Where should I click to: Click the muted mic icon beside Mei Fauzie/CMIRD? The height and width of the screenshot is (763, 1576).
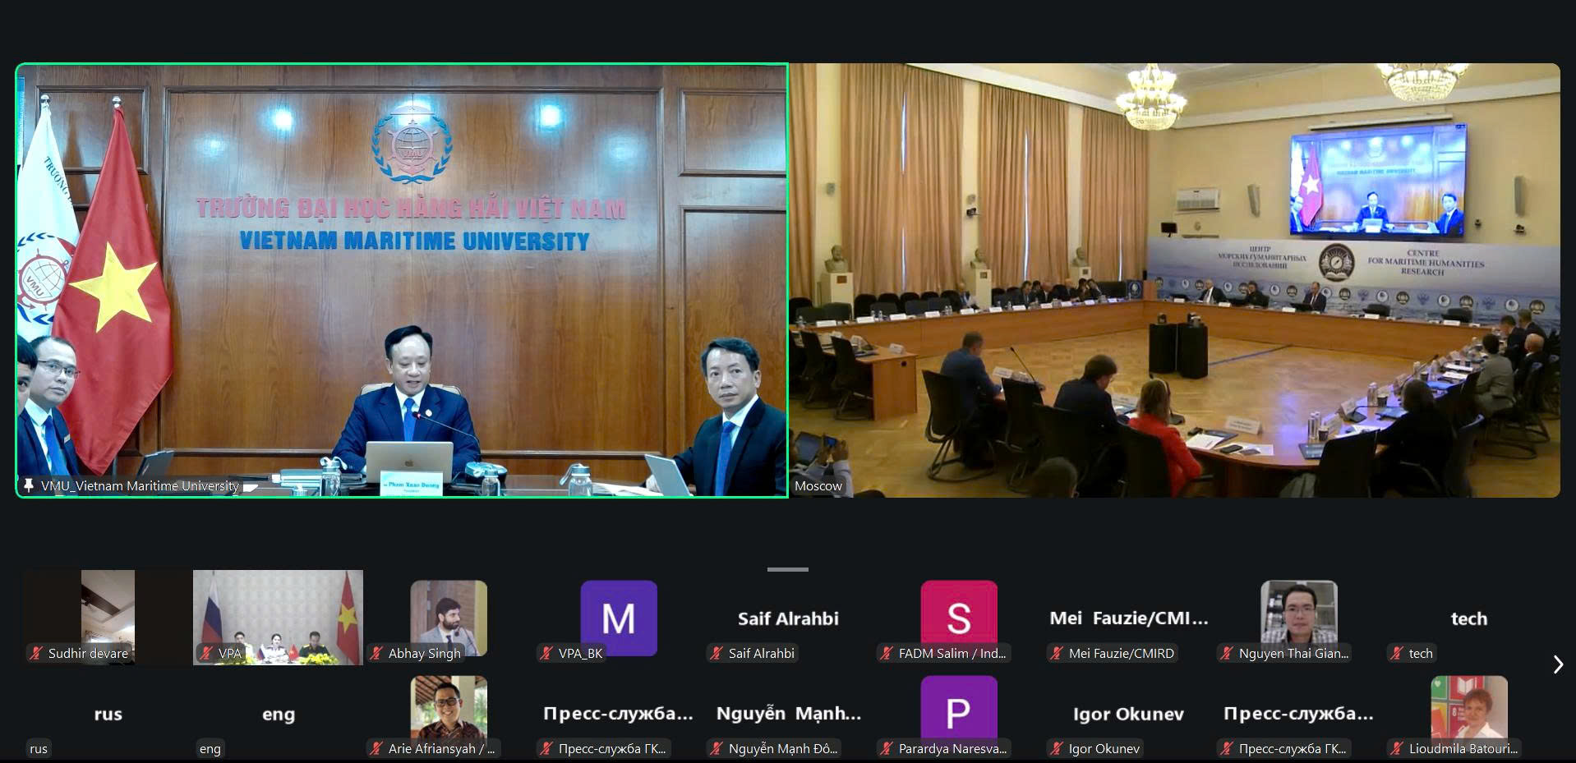[1057, 654]
